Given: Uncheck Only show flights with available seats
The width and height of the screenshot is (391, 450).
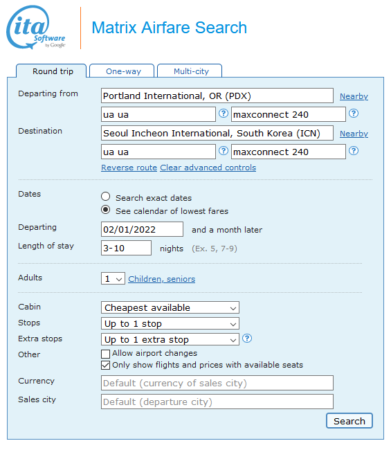Looking at the screenshot, I should point(105,366).
